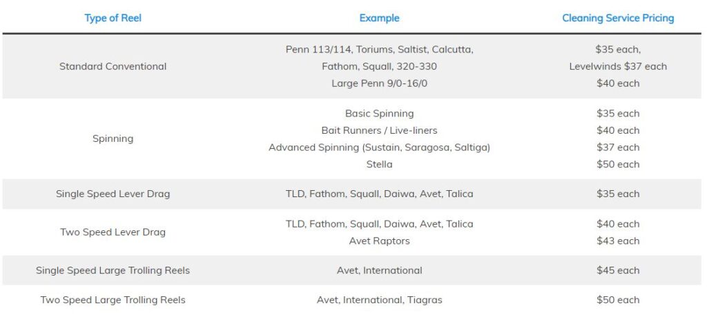Viewport: 707px width, 317px height.
Task: Click the Levelwinds $37 each price
Action: 618,66
